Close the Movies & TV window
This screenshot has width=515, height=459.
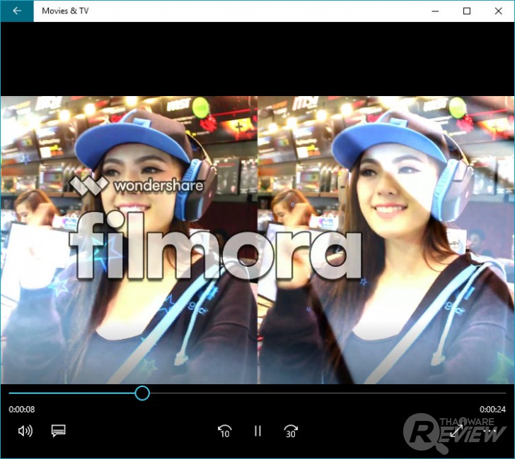pyautogui.click(x=498, y=11)
